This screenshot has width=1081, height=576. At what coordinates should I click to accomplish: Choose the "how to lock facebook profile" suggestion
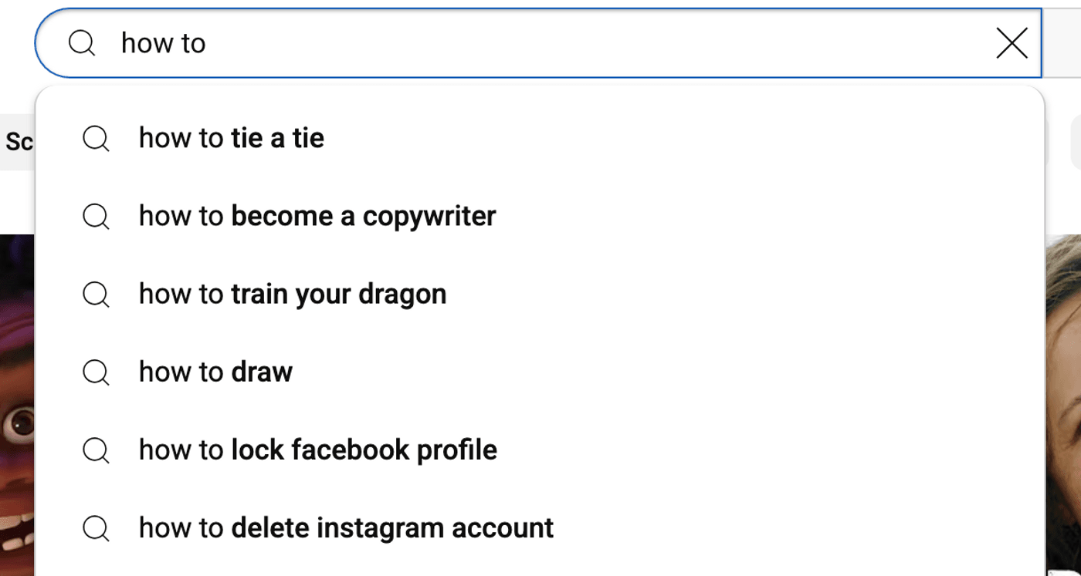318,450
